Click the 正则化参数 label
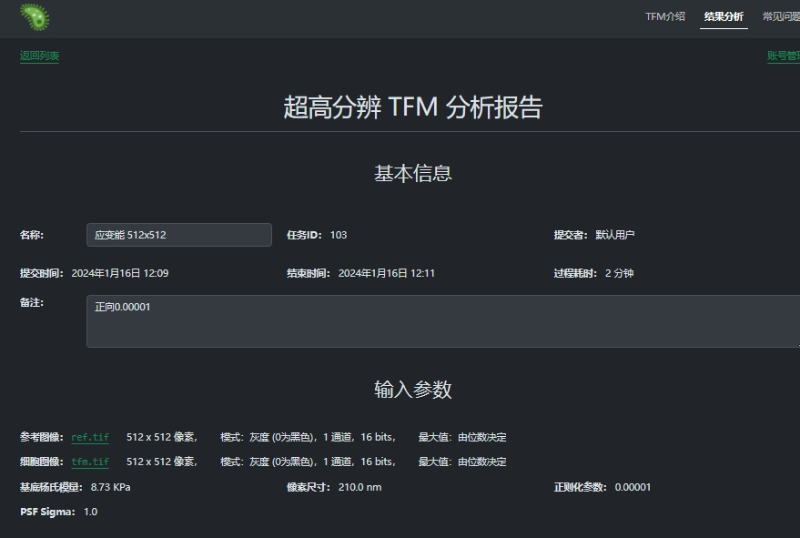This screenshot has height=538, width=800. tap(580, 487)
